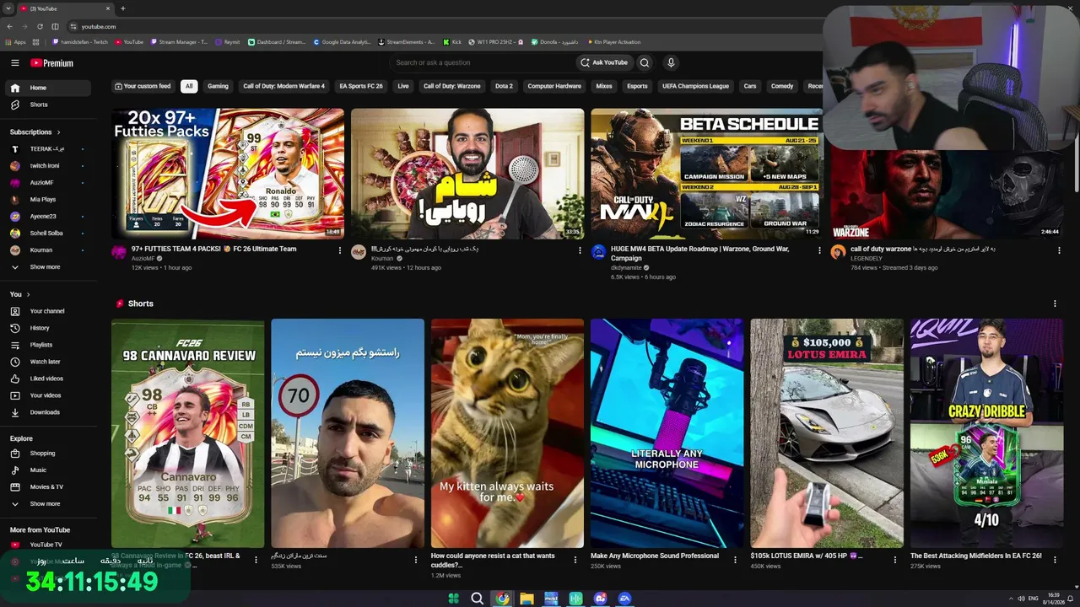Expand the You section header

pyautogui.click(x=19, y=294)
